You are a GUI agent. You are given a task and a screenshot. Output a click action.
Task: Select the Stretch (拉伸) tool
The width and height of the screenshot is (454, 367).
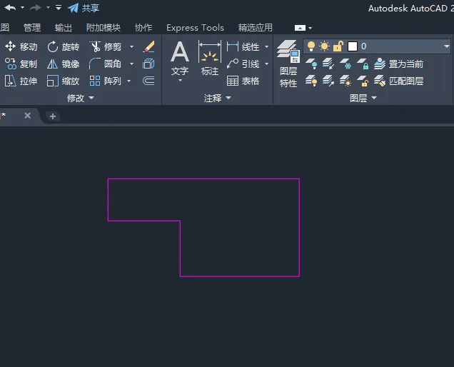click(21, 81)
